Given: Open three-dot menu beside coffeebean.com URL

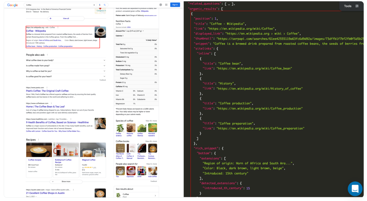Looking at the screenshot, I should click(x=51, y=103).
